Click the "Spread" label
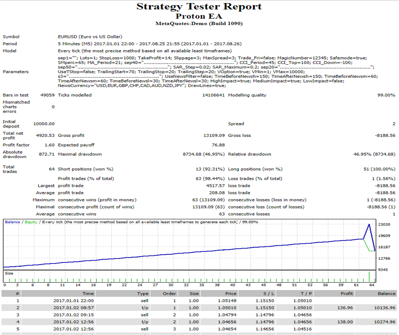Image resolution: width=399 pixels, height=335 pixels. point(236,124)
